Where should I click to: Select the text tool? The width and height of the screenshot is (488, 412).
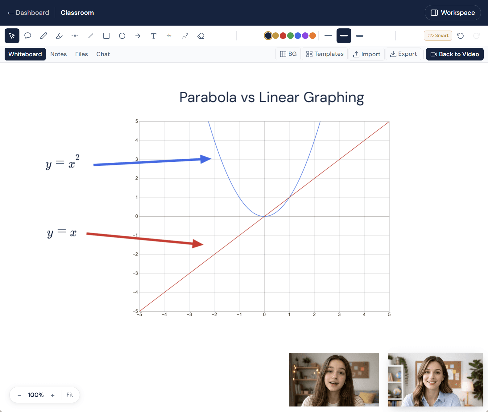tap(154, 36)
